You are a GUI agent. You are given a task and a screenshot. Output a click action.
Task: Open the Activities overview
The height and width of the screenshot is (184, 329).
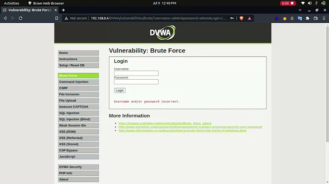pyautogui.click(x=11, y=3)
